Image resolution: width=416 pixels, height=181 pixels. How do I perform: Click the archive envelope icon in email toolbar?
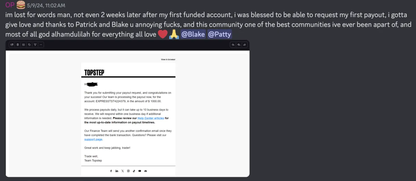(x=12, y=44)
